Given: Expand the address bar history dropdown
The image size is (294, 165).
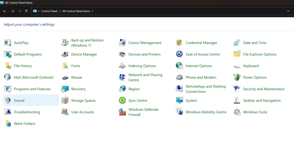Looking at the screenshot, I should pos(288,11).
